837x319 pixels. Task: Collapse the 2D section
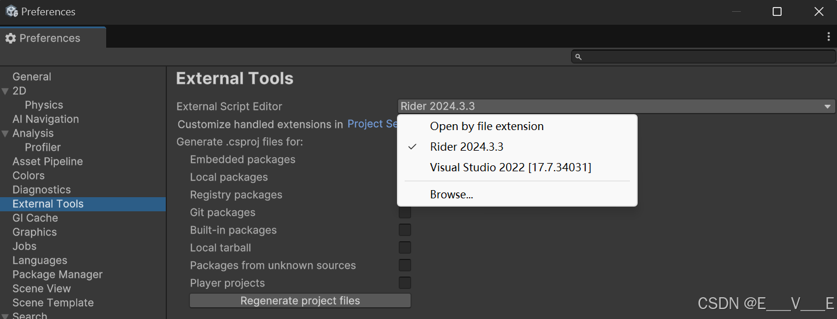(5, 91)
